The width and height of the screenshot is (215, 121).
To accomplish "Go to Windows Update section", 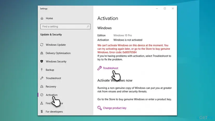I will pos(56,45).
